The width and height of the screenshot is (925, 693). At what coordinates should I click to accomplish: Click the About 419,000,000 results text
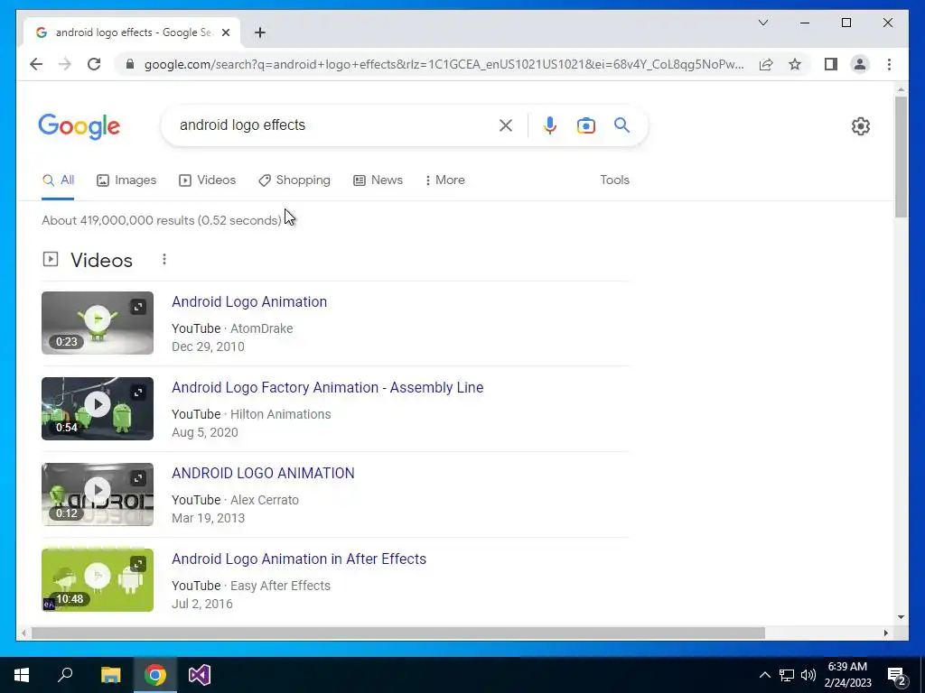162,220
